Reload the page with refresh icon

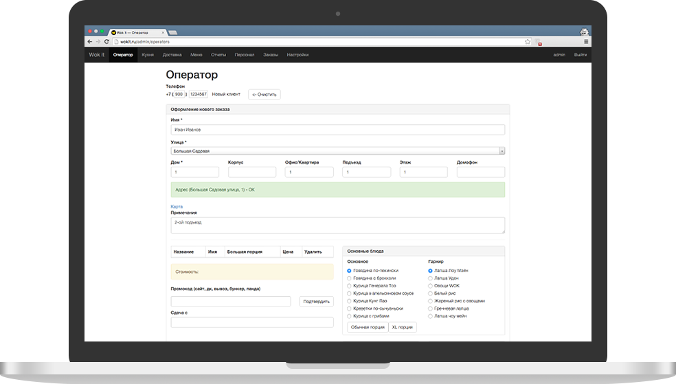click(x=106, y=42)
